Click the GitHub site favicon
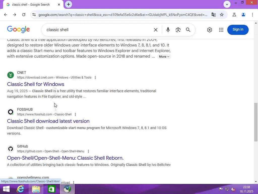The width and height of the screenshot is (258, 194). [11, 149]
